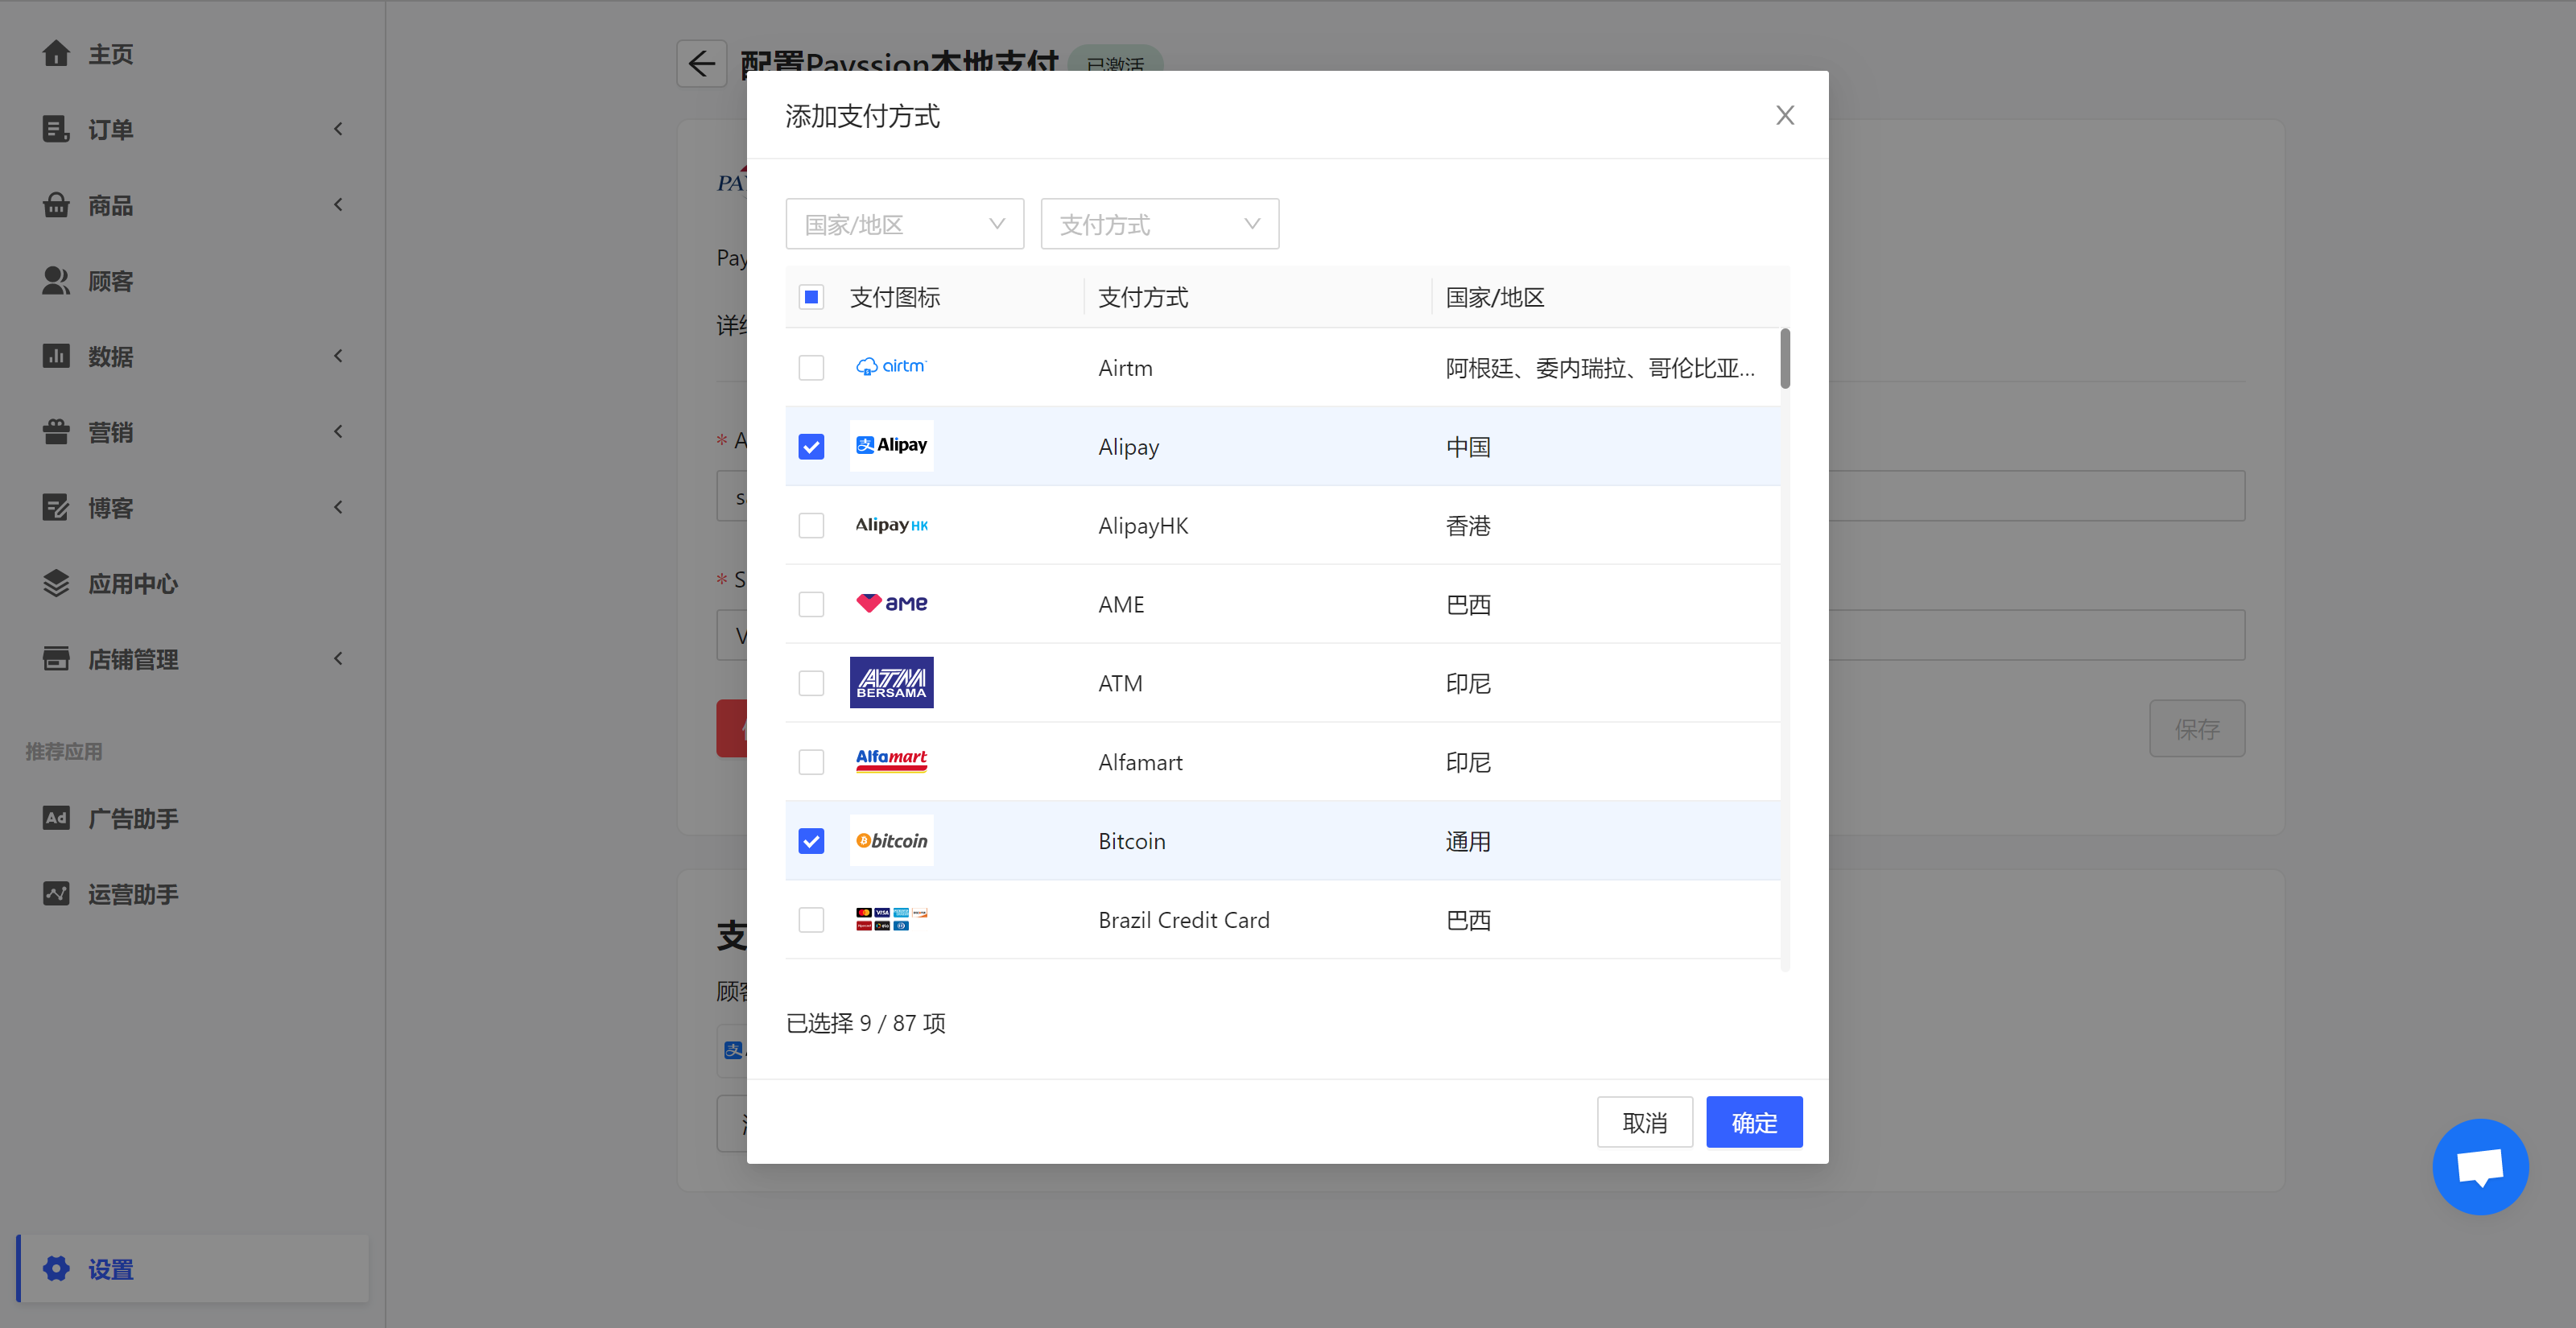Click the blog edit icon

pyautogui.click(x=56, y=508)
